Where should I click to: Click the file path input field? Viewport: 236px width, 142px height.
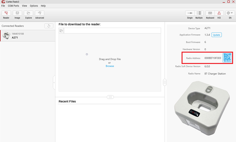point(112,31)
